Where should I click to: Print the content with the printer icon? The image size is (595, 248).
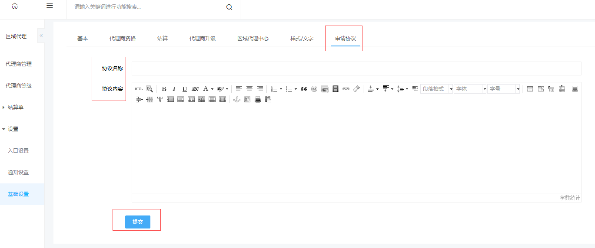tap(258, 99)
